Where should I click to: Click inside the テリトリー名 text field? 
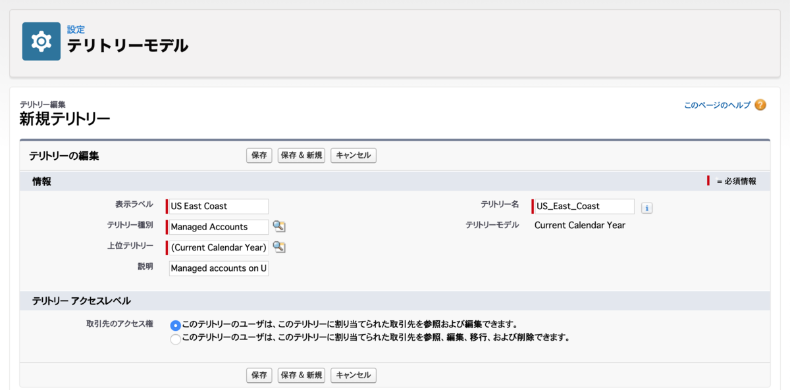coord(583,206)
